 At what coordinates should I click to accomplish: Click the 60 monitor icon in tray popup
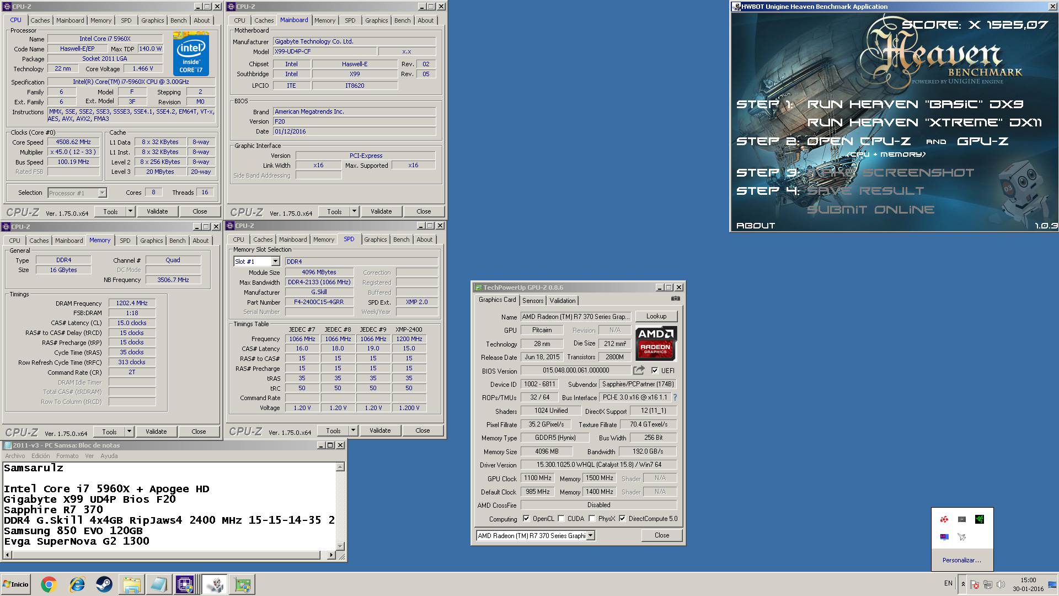[944, 537]
